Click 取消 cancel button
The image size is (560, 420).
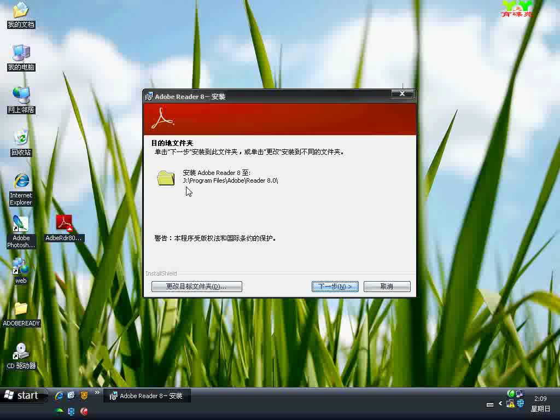click(x=387, y=287)
